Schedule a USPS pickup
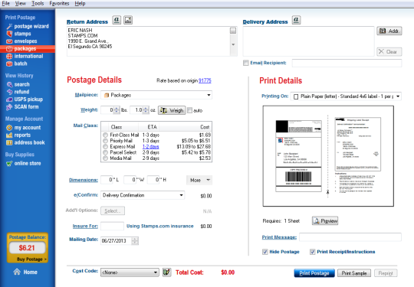Viewport: 414px width, 287px height. (x=25, y=99)
